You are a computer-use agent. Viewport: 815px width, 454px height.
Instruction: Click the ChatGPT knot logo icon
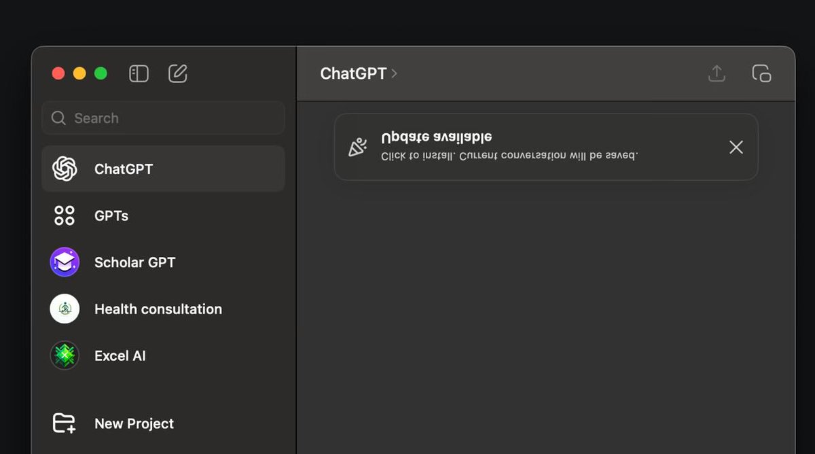click(x=65, y=169)
